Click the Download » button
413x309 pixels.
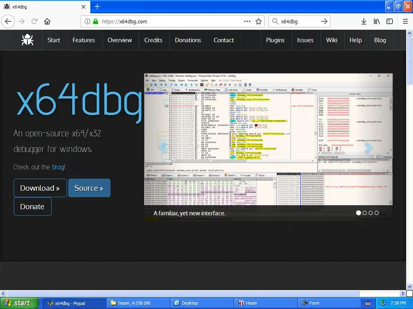pyautogui.click(x=40, y=188)
